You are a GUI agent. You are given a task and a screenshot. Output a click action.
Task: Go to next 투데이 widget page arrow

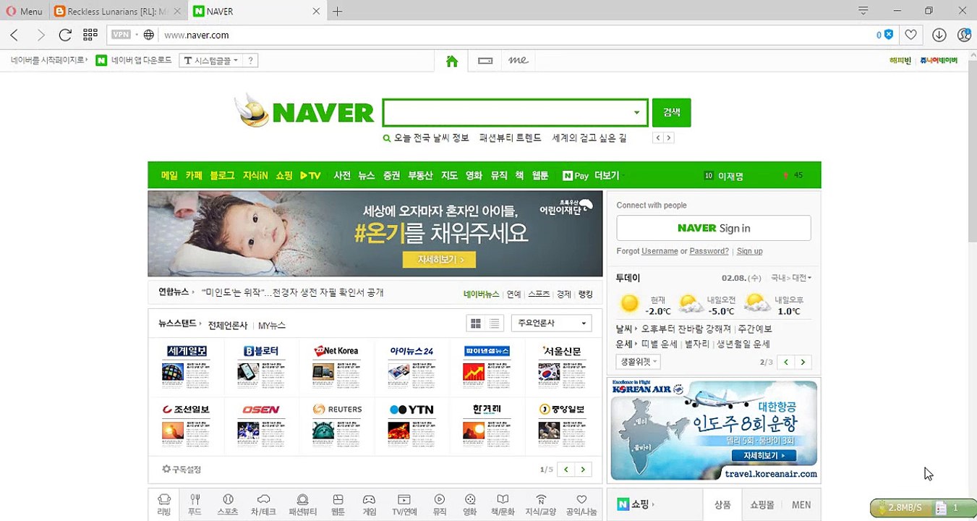(803, 362)
